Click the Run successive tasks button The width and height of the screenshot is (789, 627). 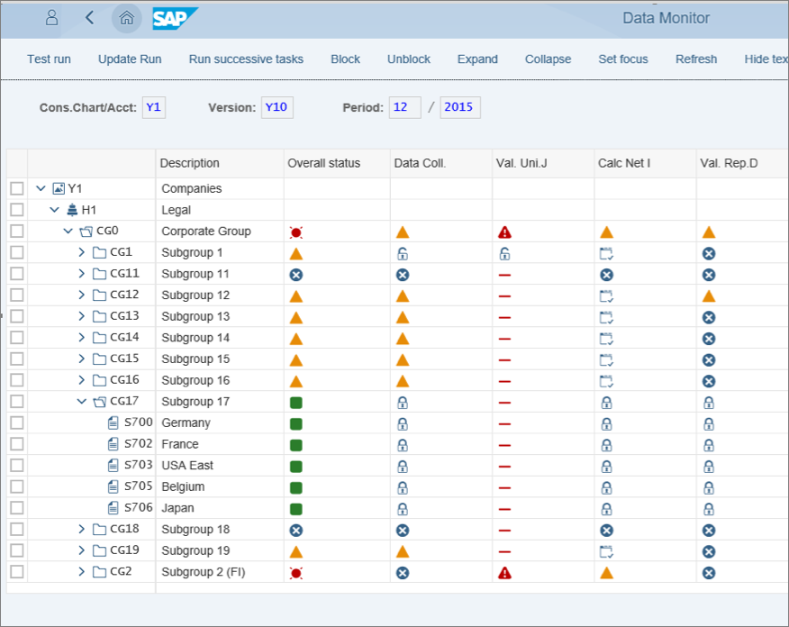tap(246, 59)
